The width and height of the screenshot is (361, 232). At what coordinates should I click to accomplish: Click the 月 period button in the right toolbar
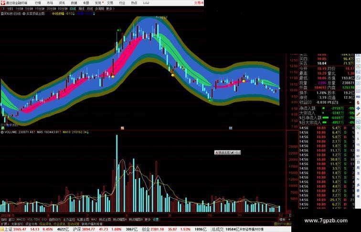358,173
